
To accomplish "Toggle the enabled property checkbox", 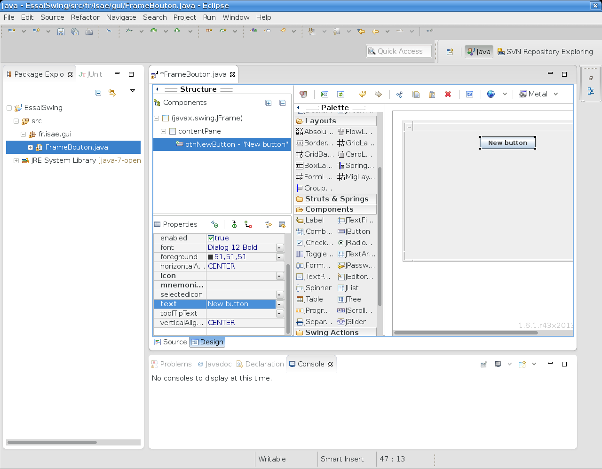I will [211, 238].
